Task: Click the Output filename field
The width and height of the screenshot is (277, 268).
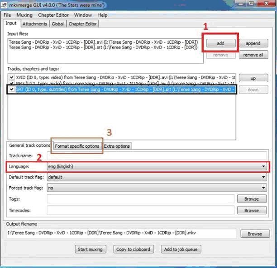Action: click(x=122, y=233)
